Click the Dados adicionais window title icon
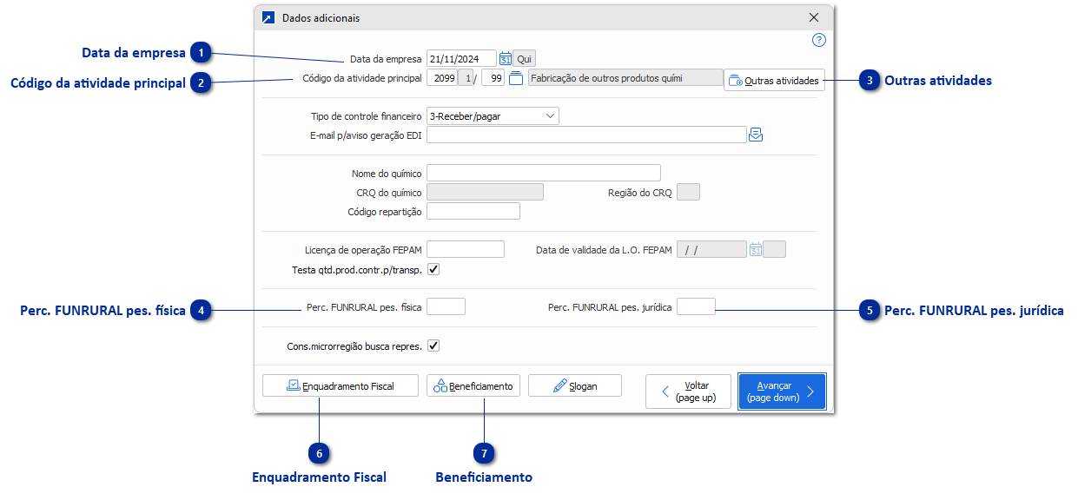 tap(268, 17)
